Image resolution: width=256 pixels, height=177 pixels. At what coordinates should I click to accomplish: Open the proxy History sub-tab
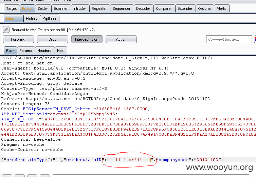(32, 19)
